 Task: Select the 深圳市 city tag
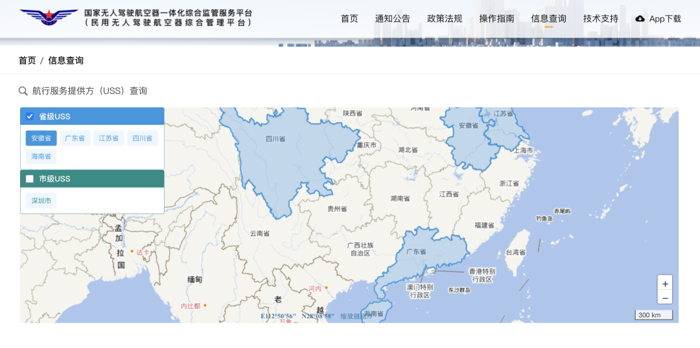click(x=41, y=201)
